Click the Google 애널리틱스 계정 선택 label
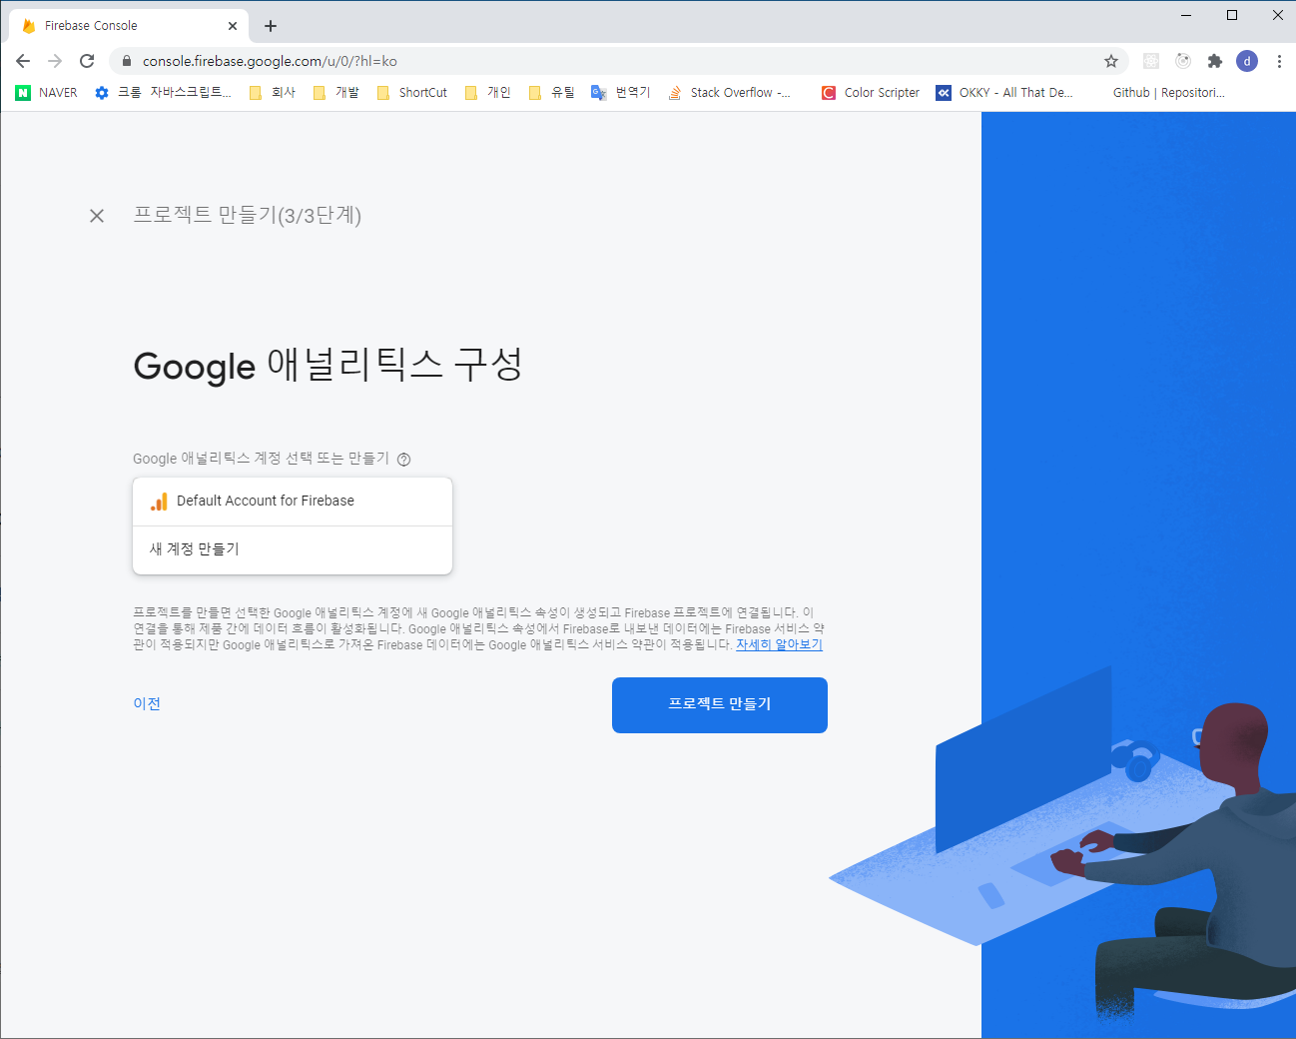The height and width of the screenshot is (1039, 1296). click(262, 459)
